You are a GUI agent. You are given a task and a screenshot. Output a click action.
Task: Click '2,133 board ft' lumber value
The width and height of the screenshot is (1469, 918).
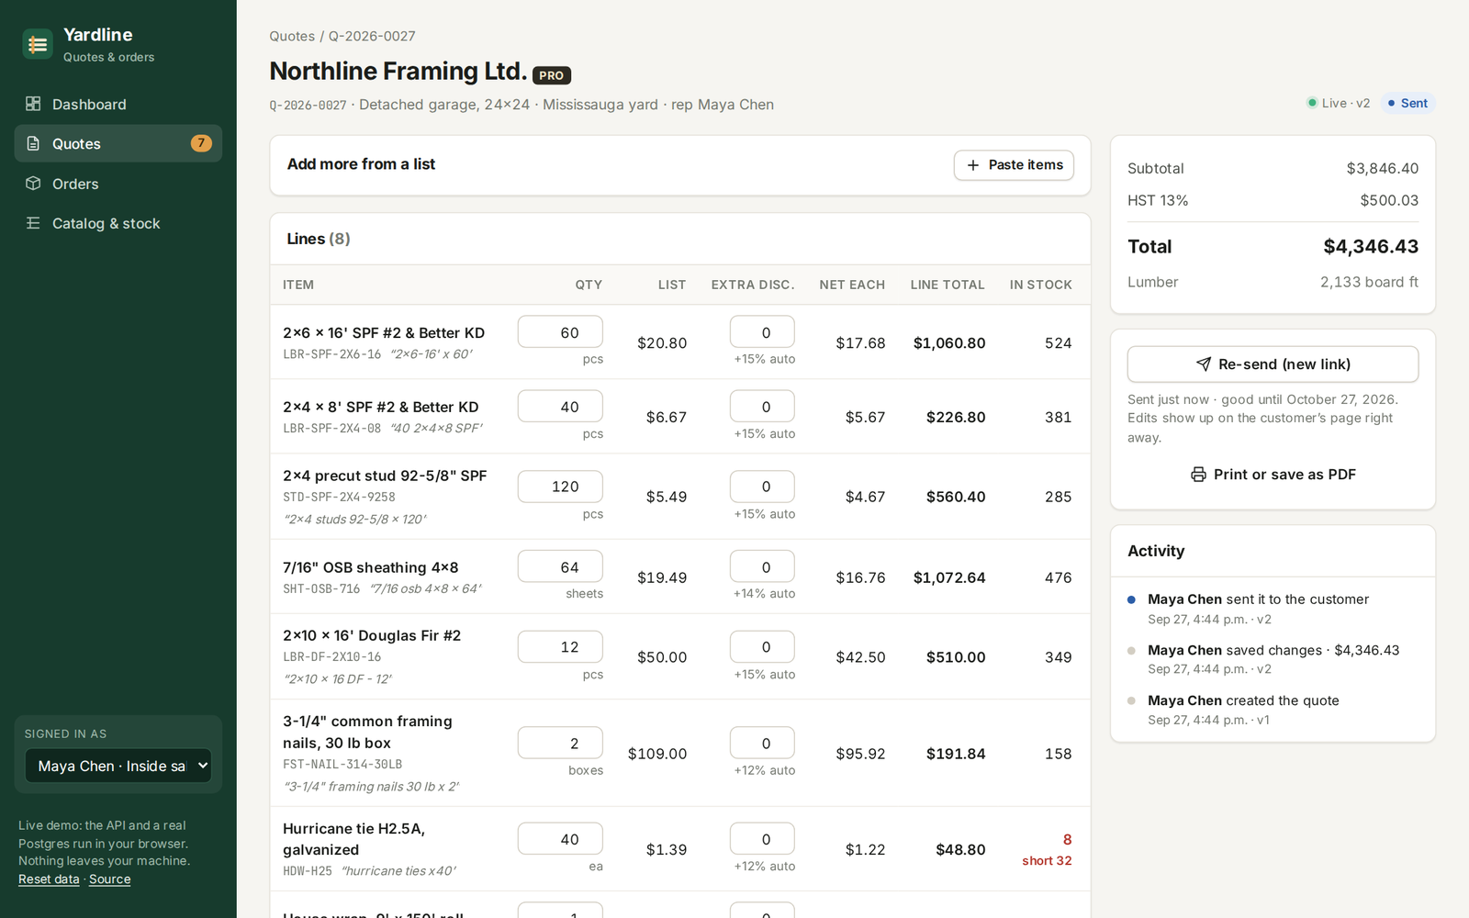pos(1369,282)
